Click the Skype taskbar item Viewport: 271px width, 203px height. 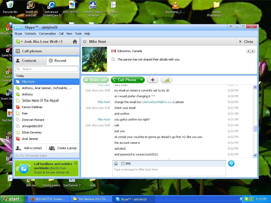134,199
